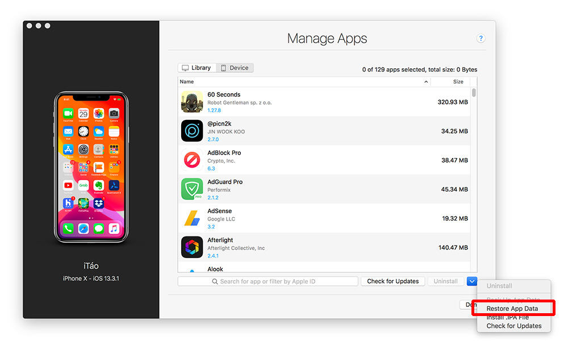Click the Check for Updates button
The width and height of the screenshot is (568, 349).
click(392, 281)
